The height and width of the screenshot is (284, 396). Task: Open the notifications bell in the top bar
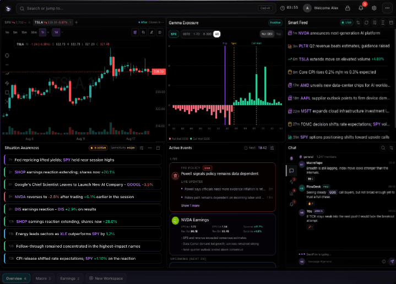point(361,8)
